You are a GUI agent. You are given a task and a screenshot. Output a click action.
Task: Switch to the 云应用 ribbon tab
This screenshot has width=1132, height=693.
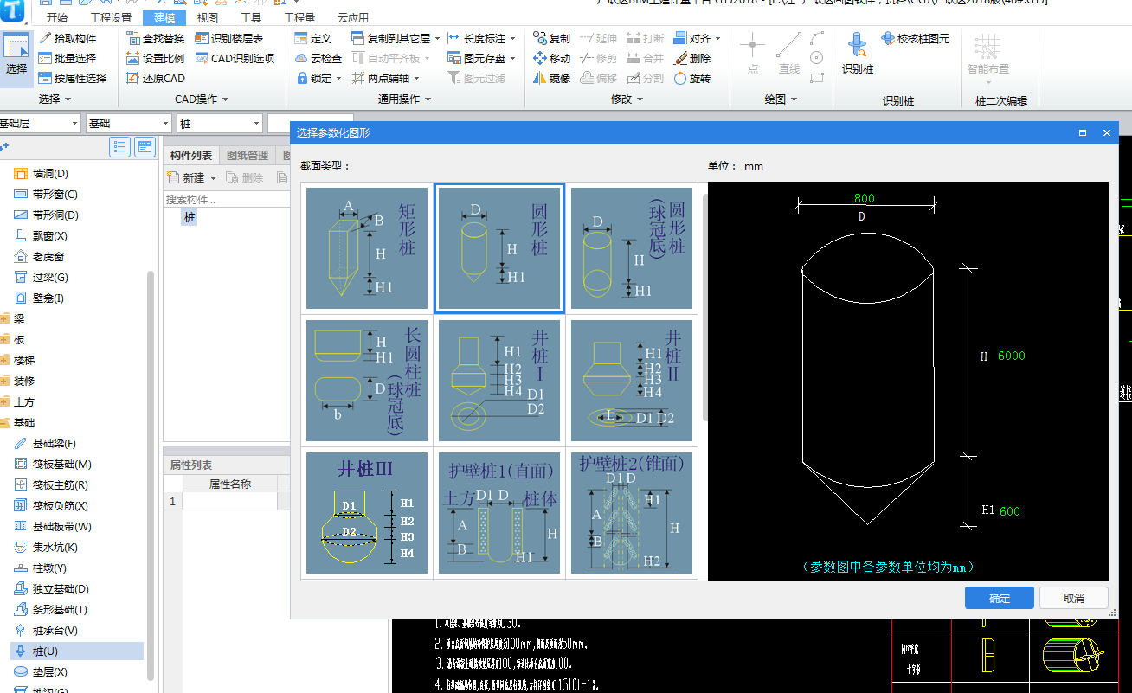point(352,17)
